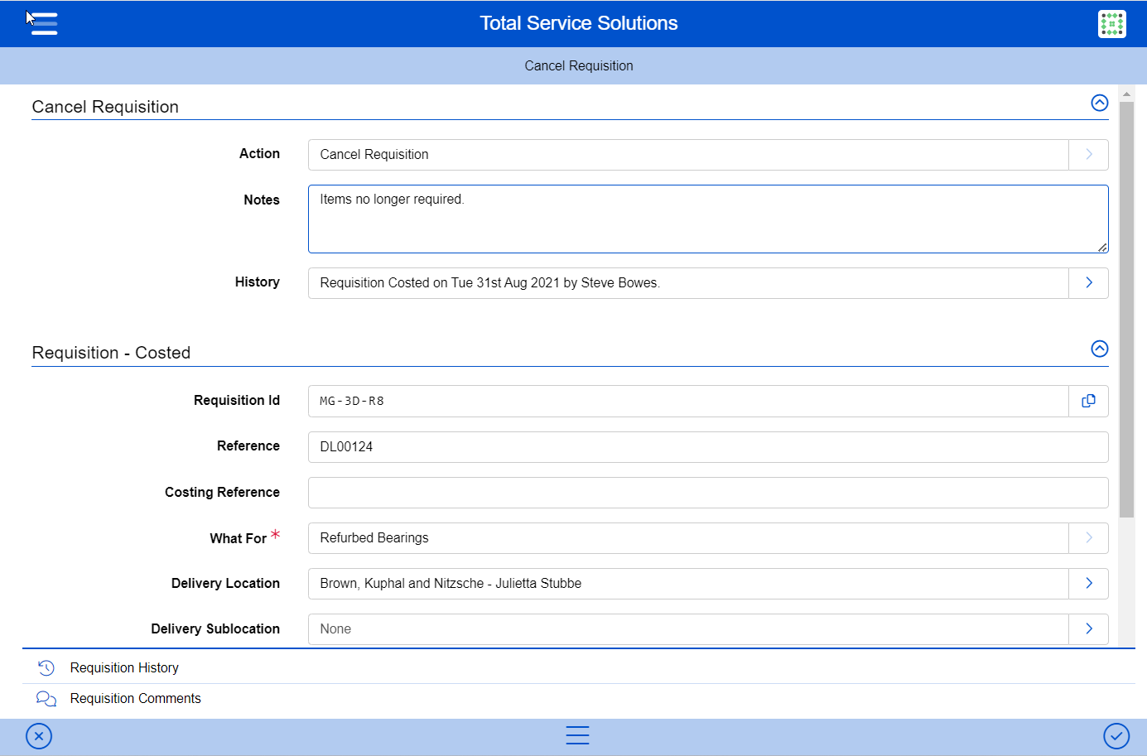This screenshot has width=1147, height=756.
Task: Copy the Requisition Id value
Action: [1088, 401]
